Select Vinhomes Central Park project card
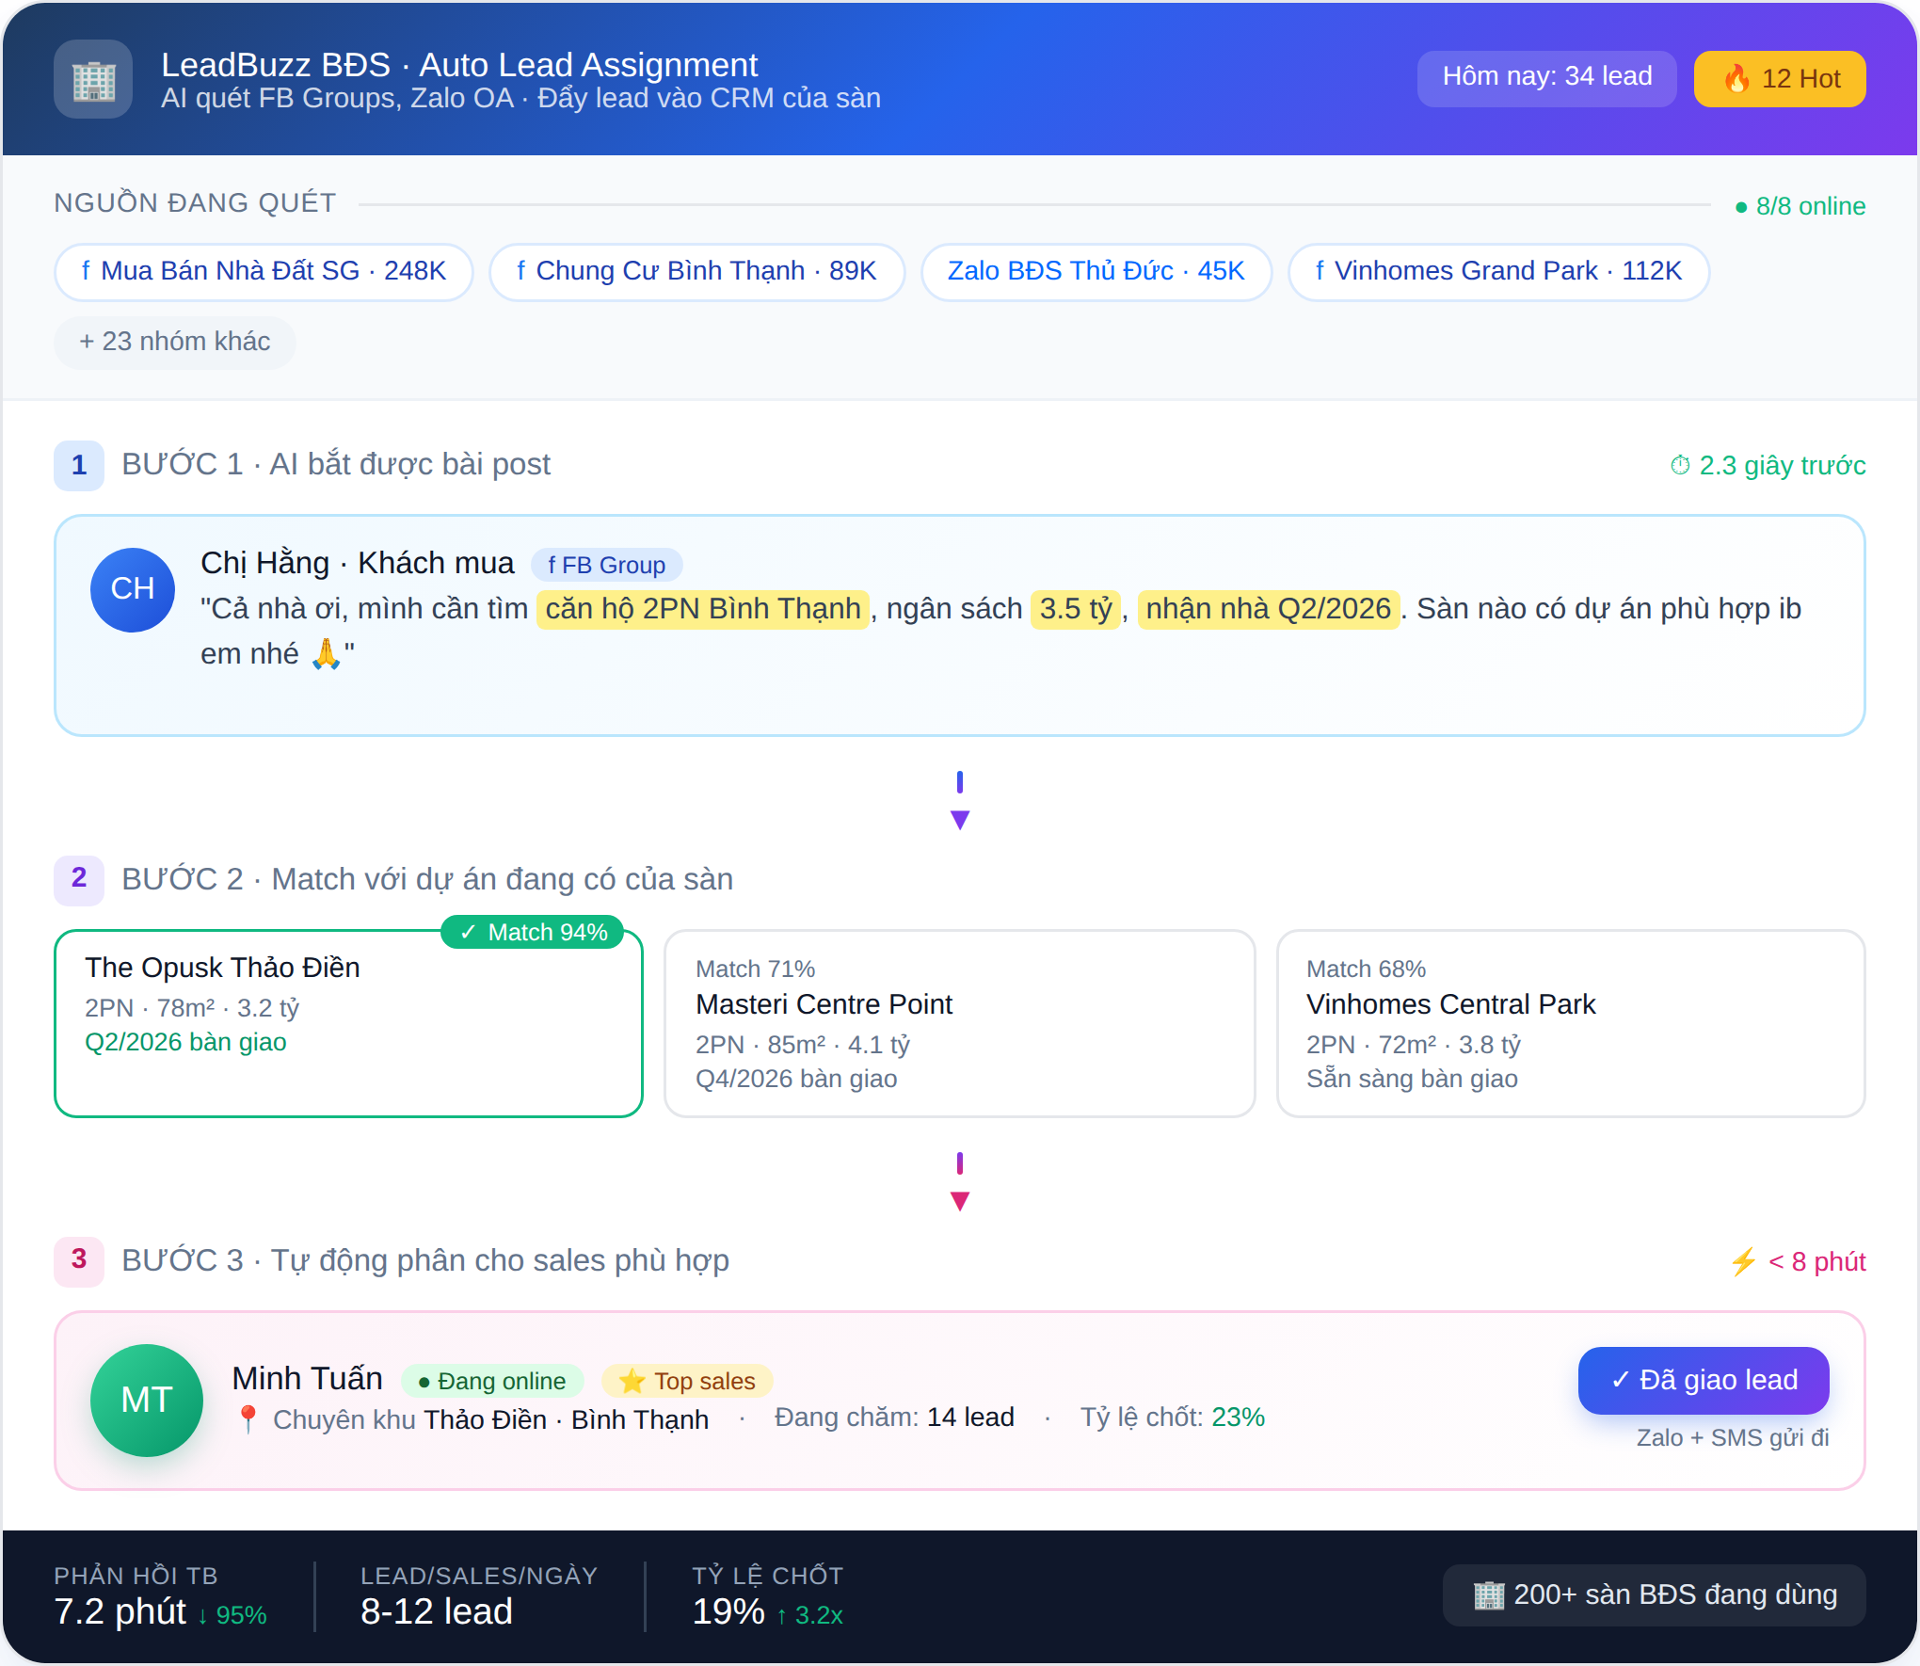The image size is (1920, 1666). click(x=1571, y=1023)
